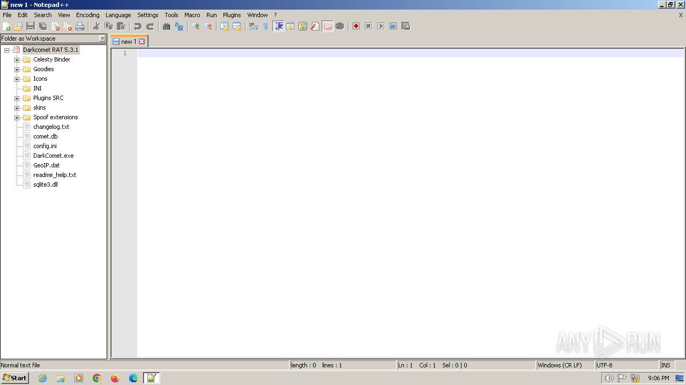Click the Save toolbar icon

point(31,26)
